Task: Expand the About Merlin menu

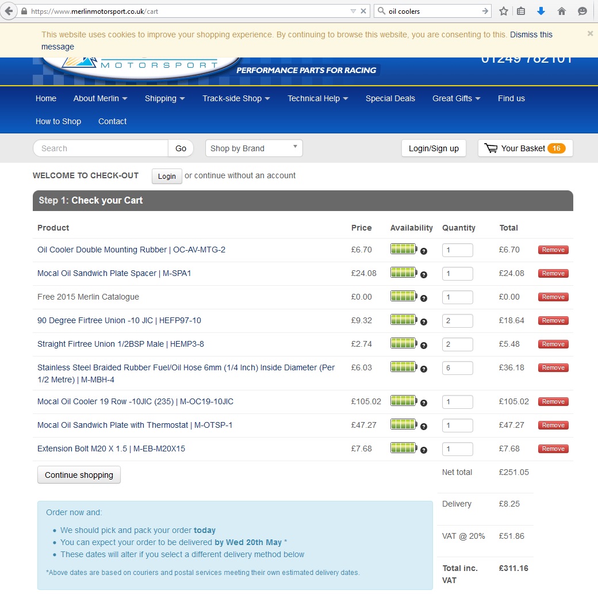Action: pos(100,98)
